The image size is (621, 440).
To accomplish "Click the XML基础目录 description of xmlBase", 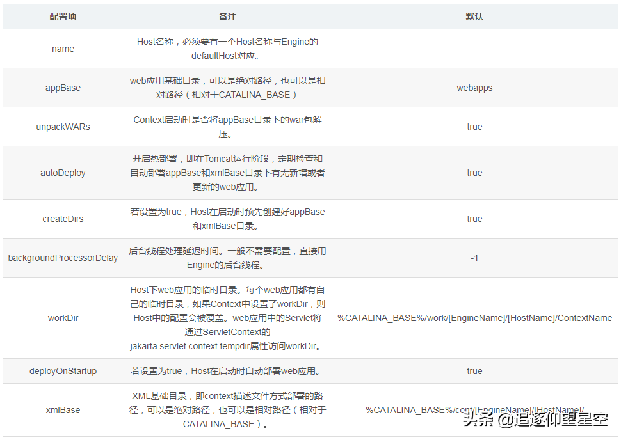I will (227, 410).
